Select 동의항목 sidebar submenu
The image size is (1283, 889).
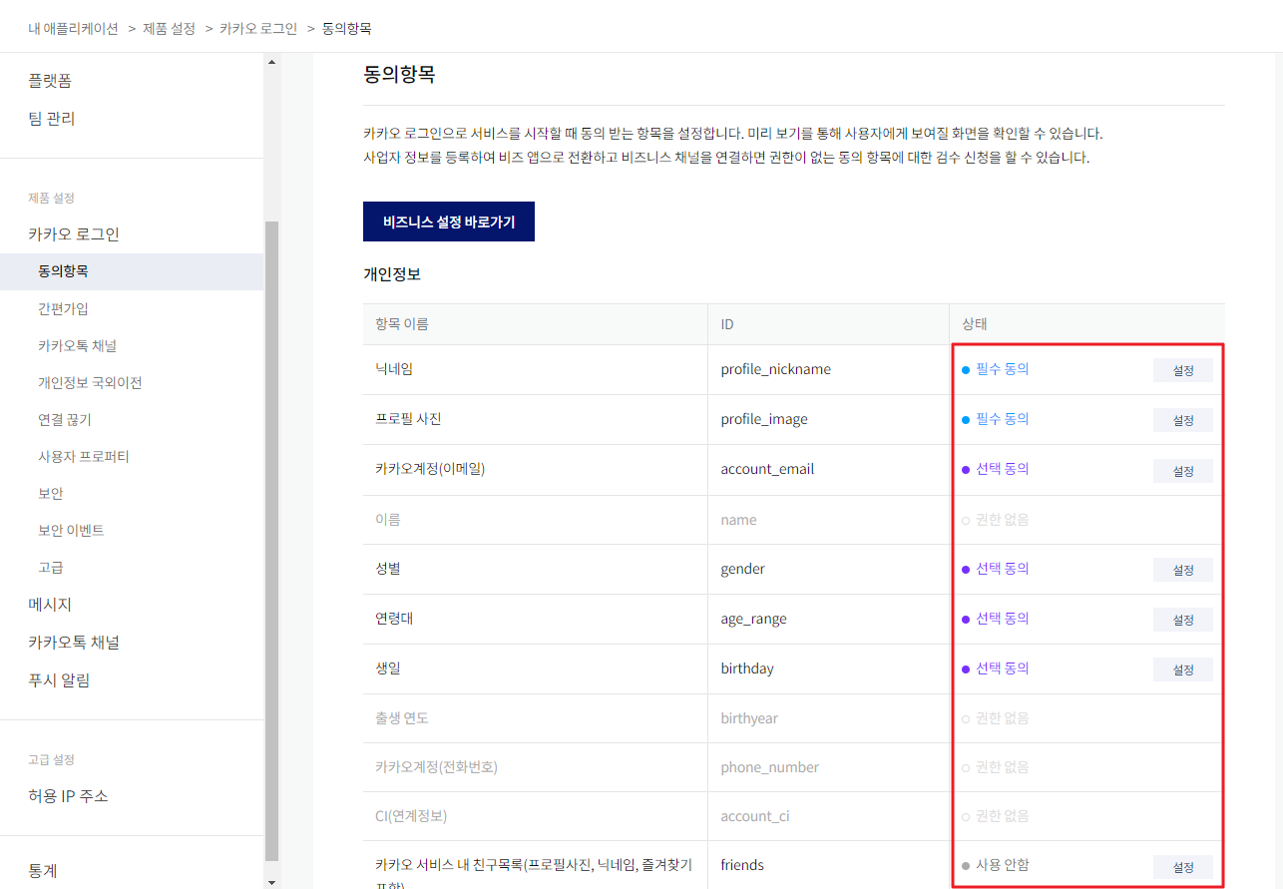coord(132,271)
